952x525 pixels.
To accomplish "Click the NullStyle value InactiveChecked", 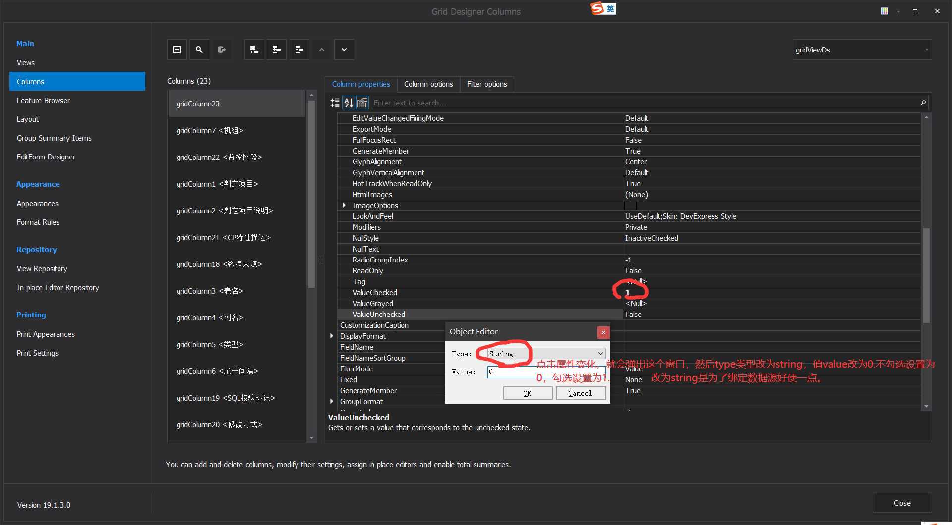I will (652, 238).
